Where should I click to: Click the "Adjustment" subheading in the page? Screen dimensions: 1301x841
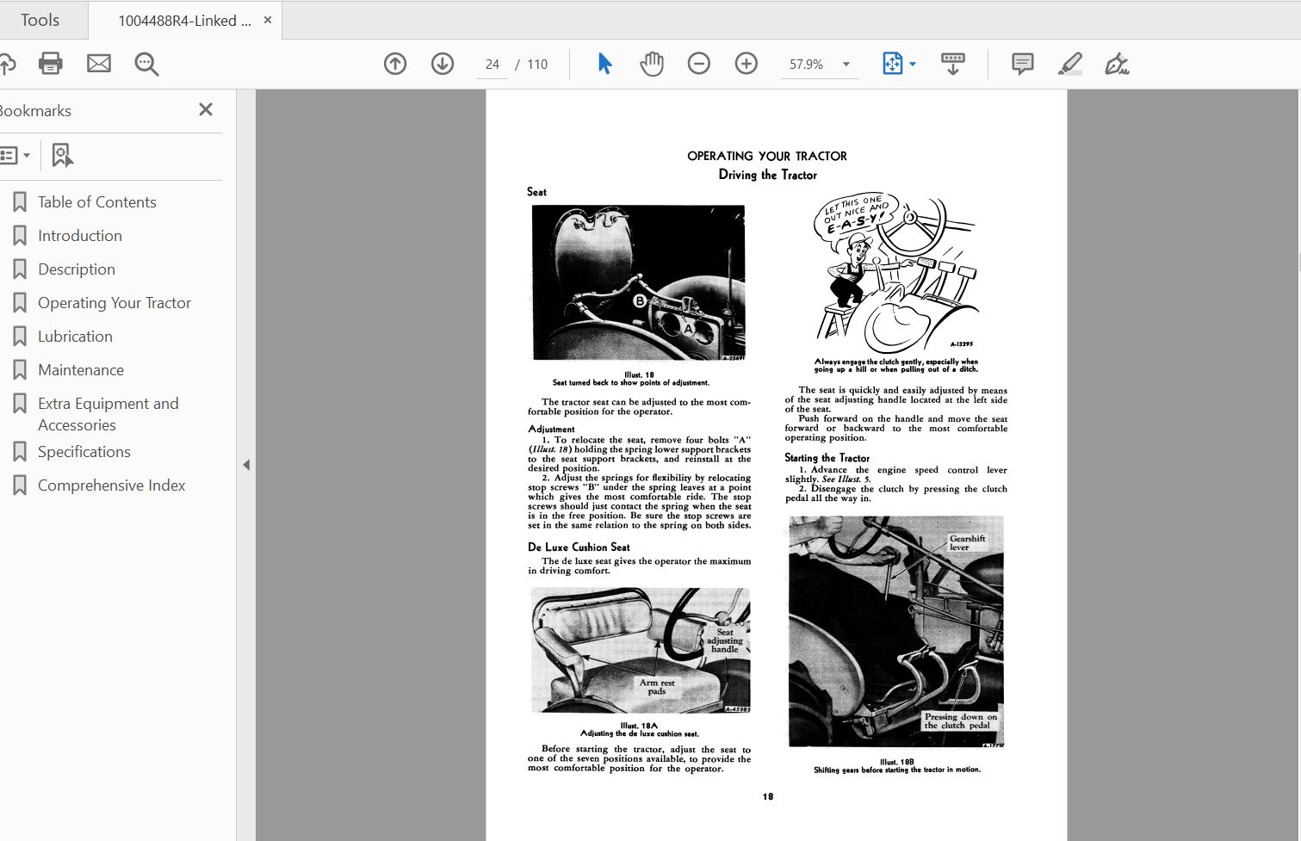(x=551, y=429)
